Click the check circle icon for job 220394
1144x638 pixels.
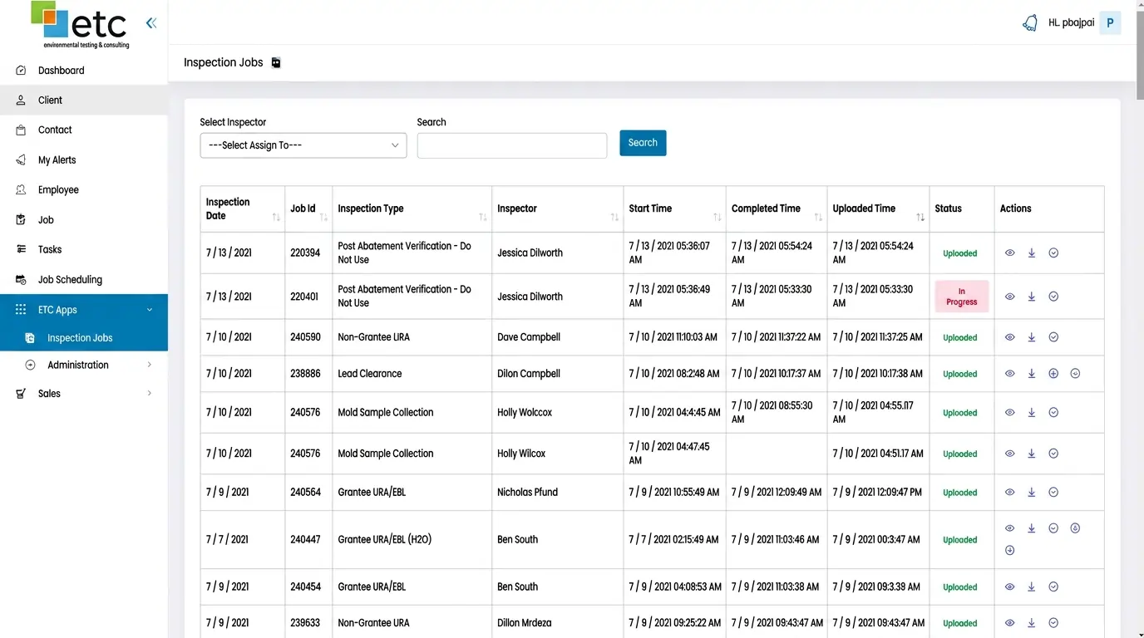pos(1053,253)
